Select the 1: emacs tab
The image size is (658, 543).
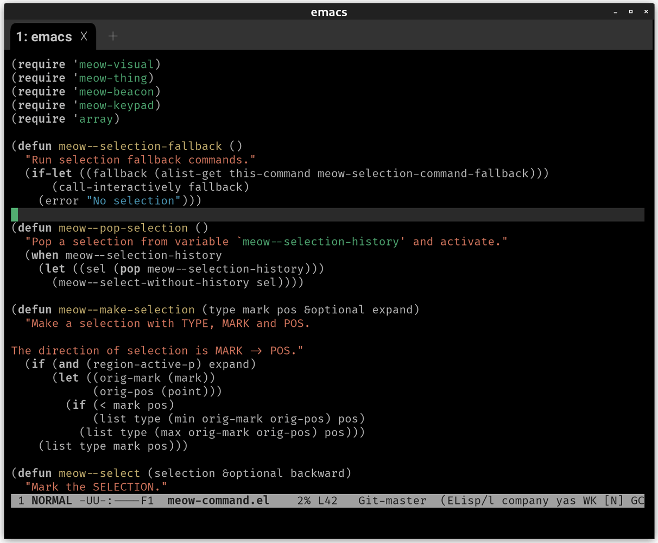43,36
